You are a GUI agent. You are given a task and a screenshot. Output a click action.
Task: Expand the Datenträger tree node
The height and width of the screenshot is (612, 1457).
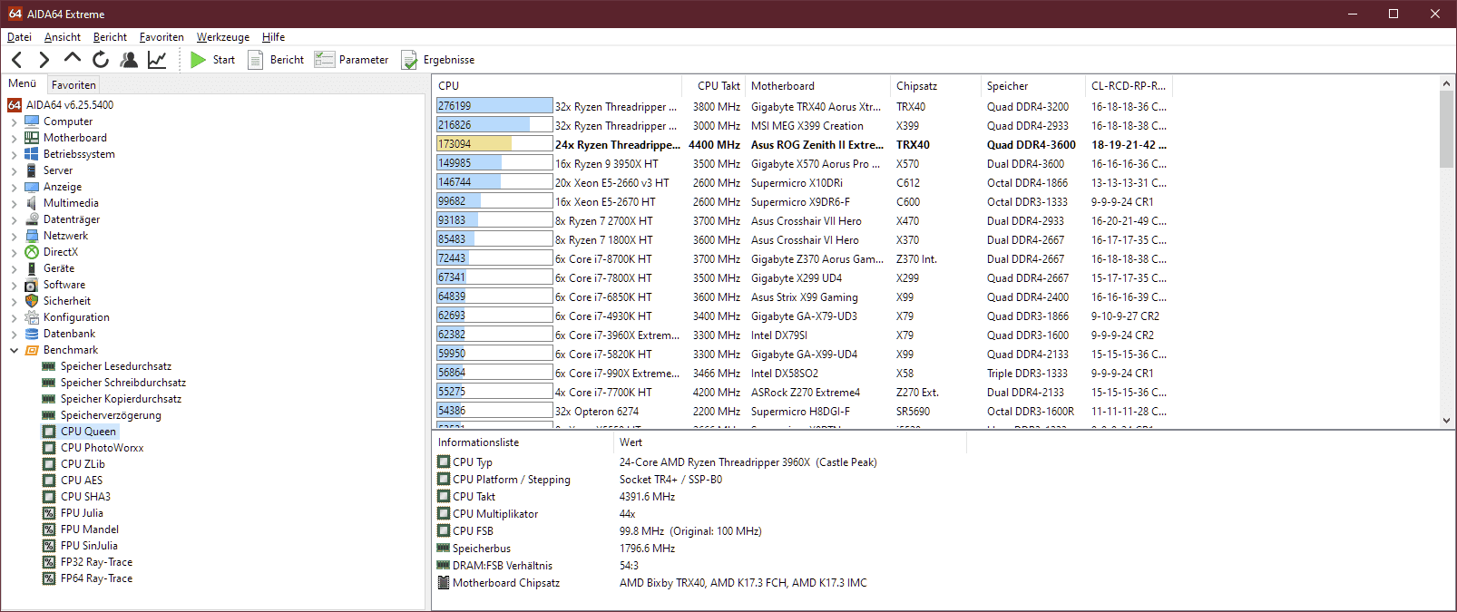pos(14,219)
